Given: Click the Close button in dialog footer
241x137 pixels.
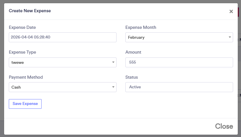Looking at the screenshot, I should (x=224, y=126).
